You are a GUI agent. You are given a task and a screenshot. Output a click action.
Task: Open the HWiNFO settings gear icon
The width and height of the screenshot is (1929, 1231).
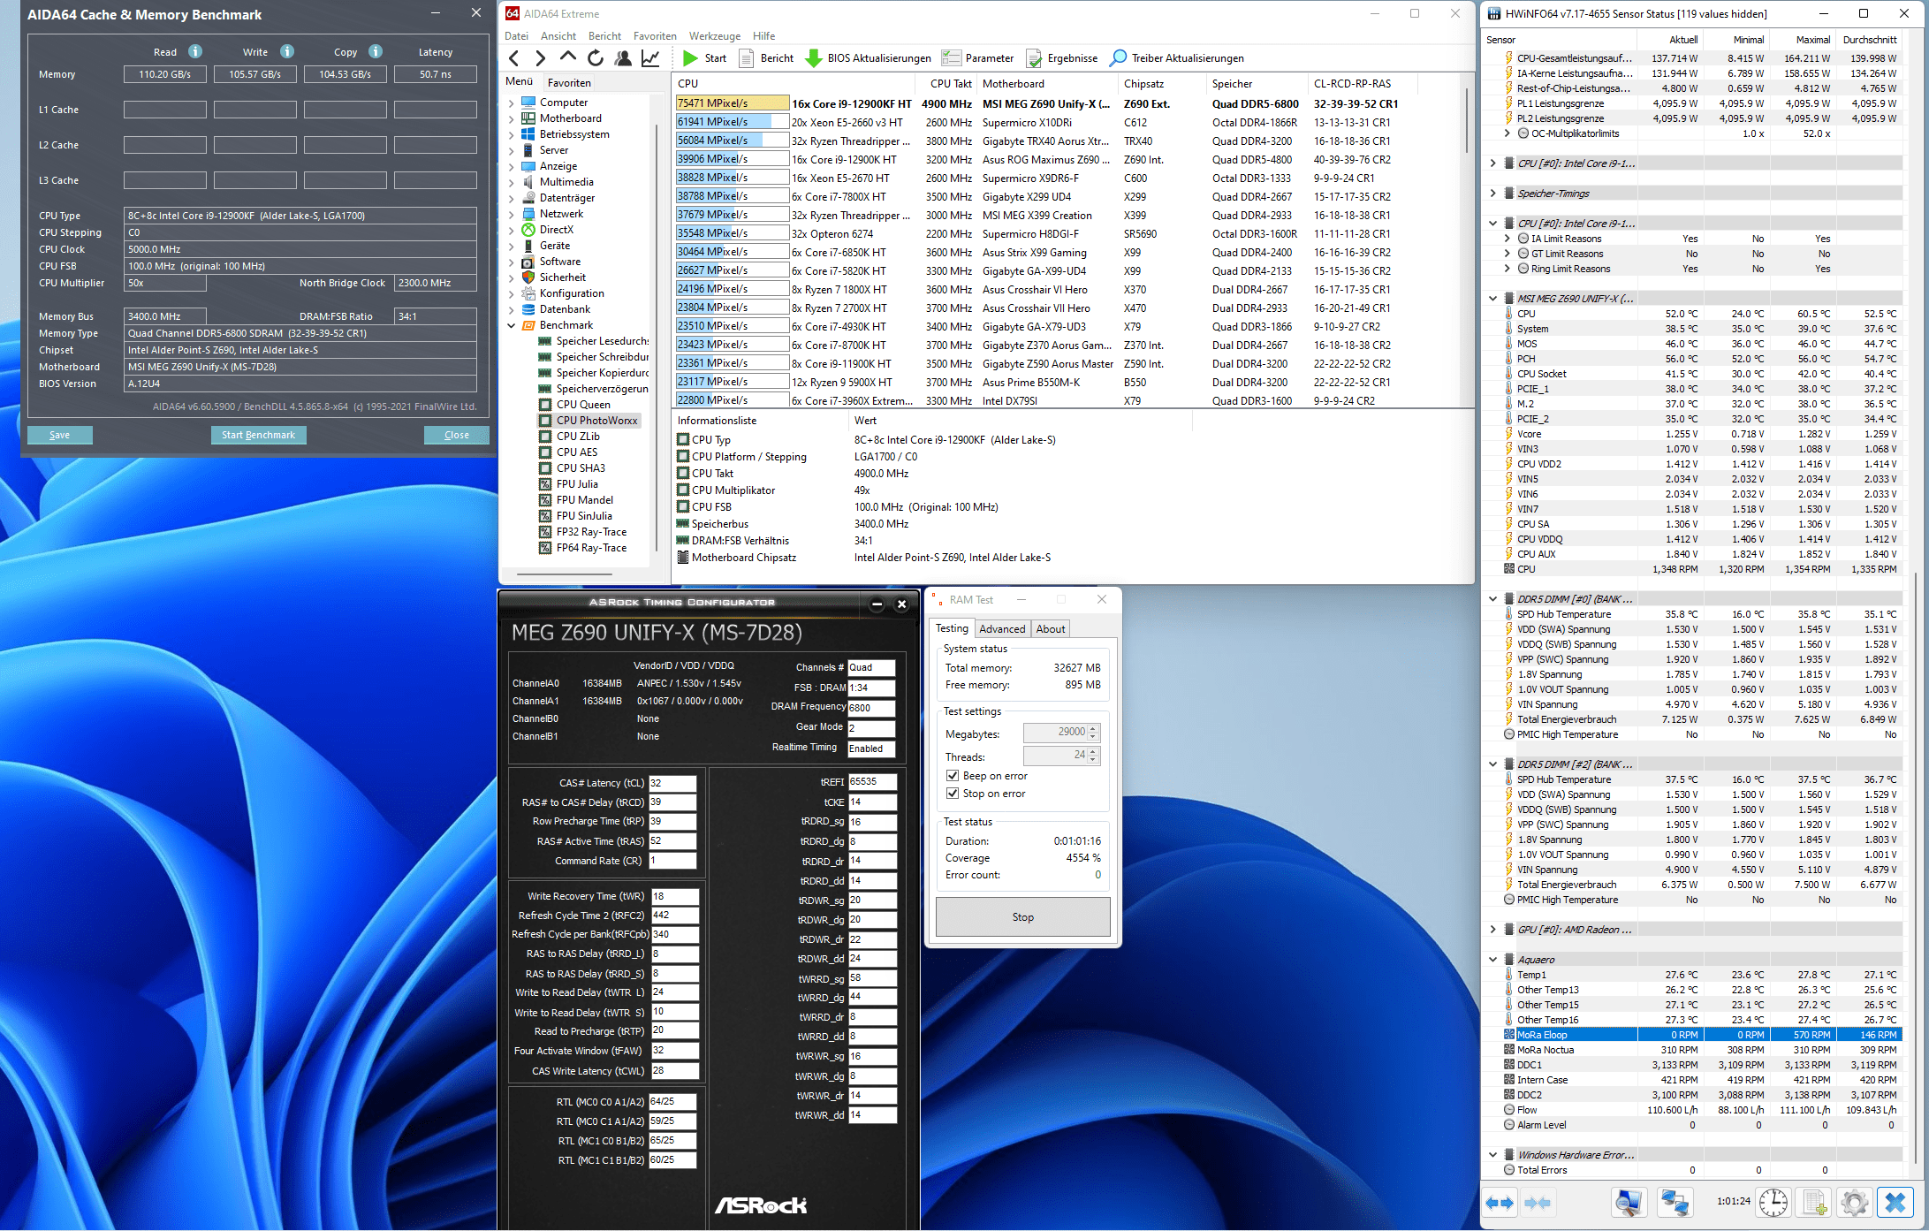tap(1853, 1202)
